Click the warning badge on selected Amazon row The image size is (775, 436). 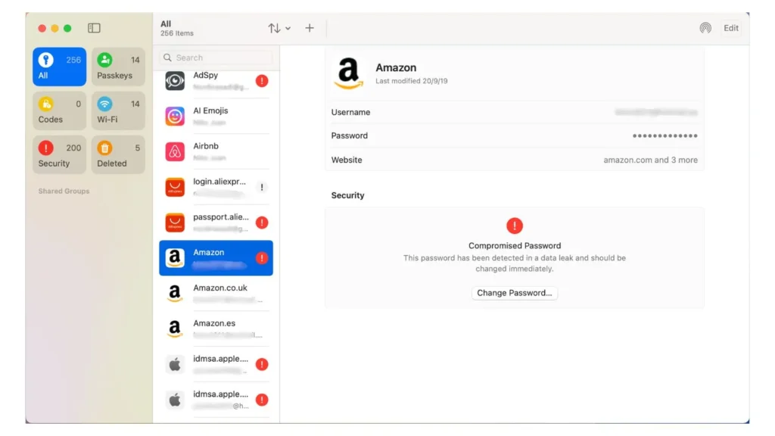[262, 258]
